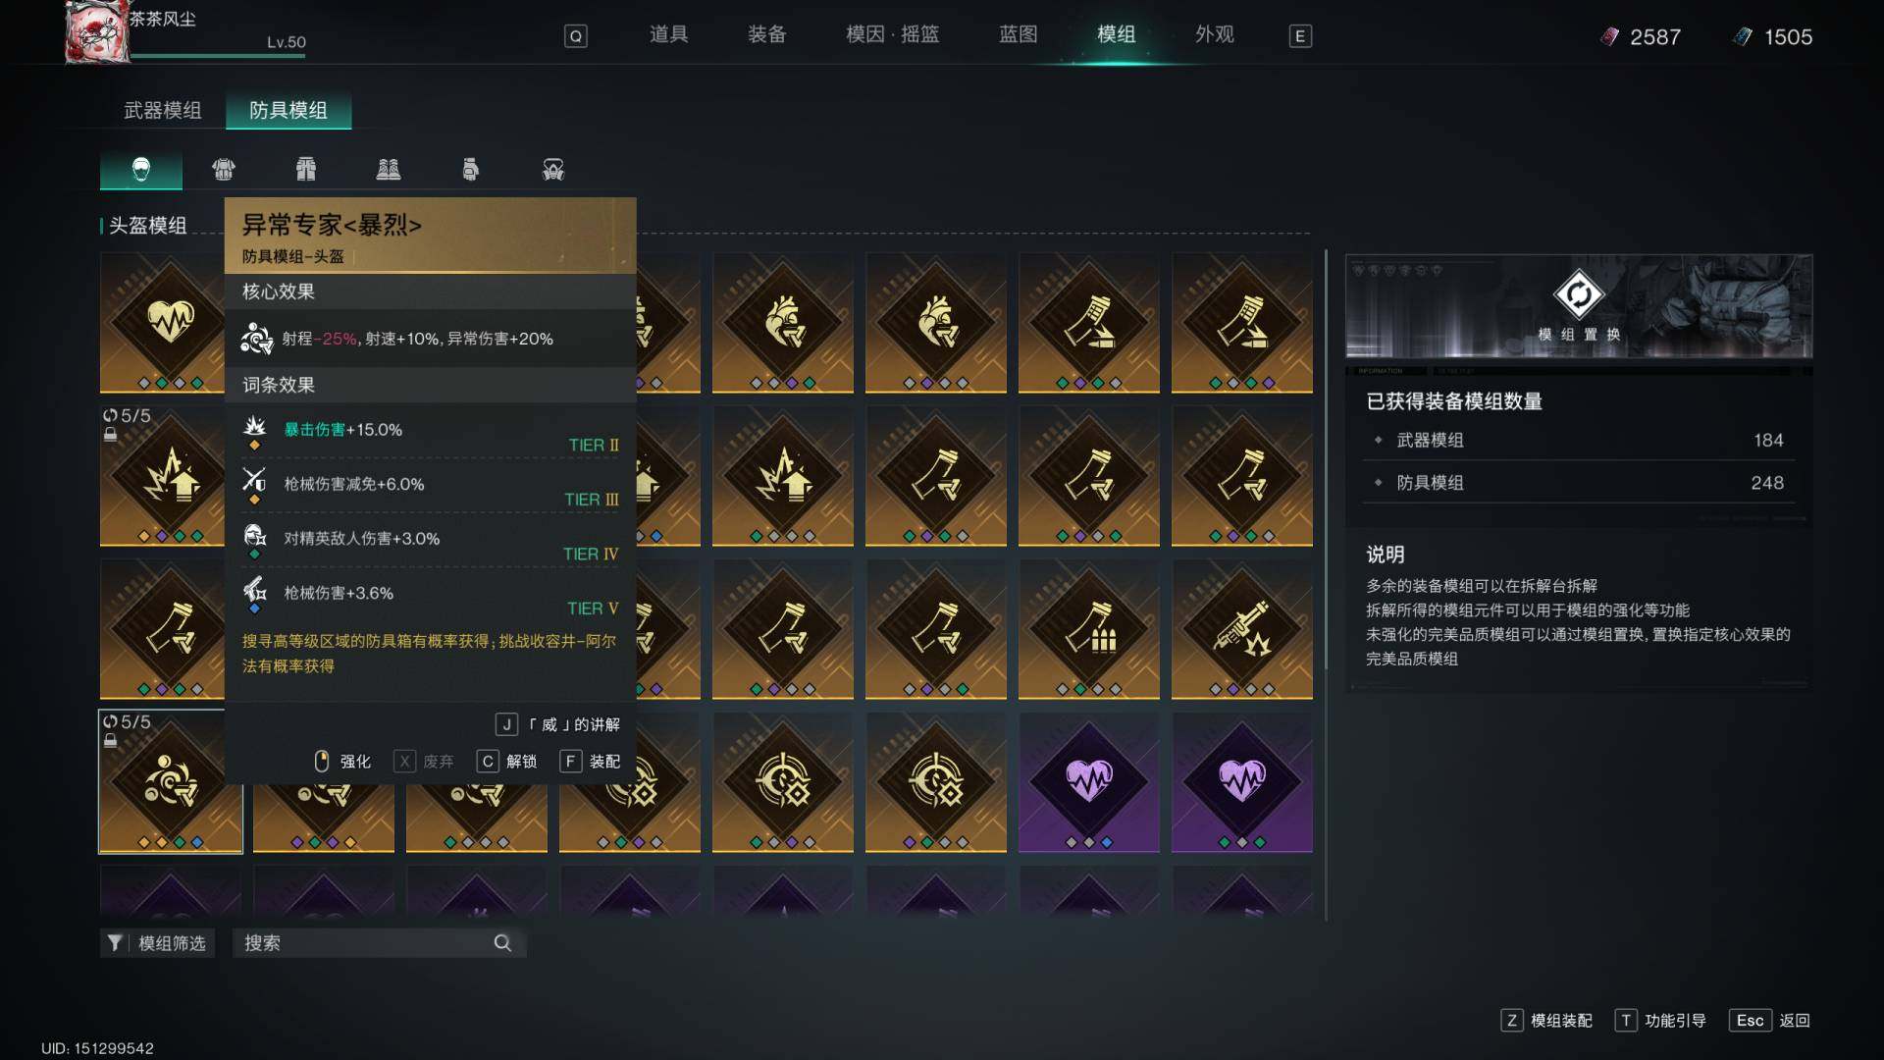Select the gas mask module category icon
Screen dimensions: 1884x1060
553,169
